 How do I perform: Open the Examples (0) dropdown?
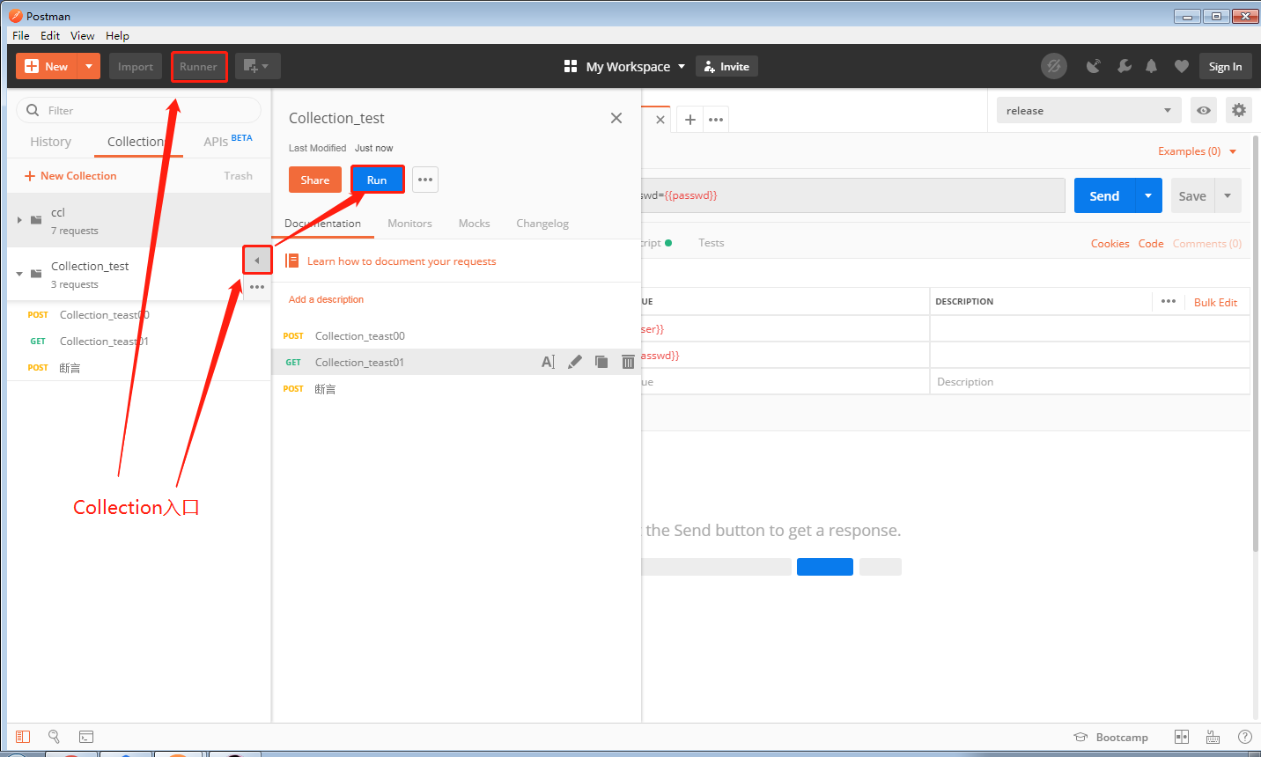pos(1198,151)
